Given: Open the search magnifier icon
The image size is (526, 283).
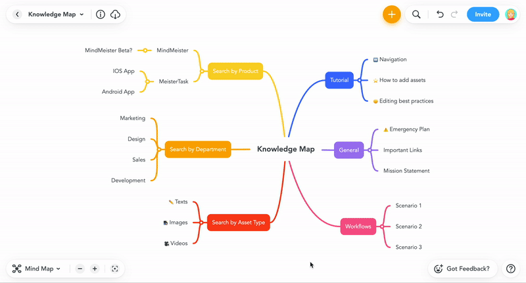Looking at the screenshot, I should click(x=416, y=14).
